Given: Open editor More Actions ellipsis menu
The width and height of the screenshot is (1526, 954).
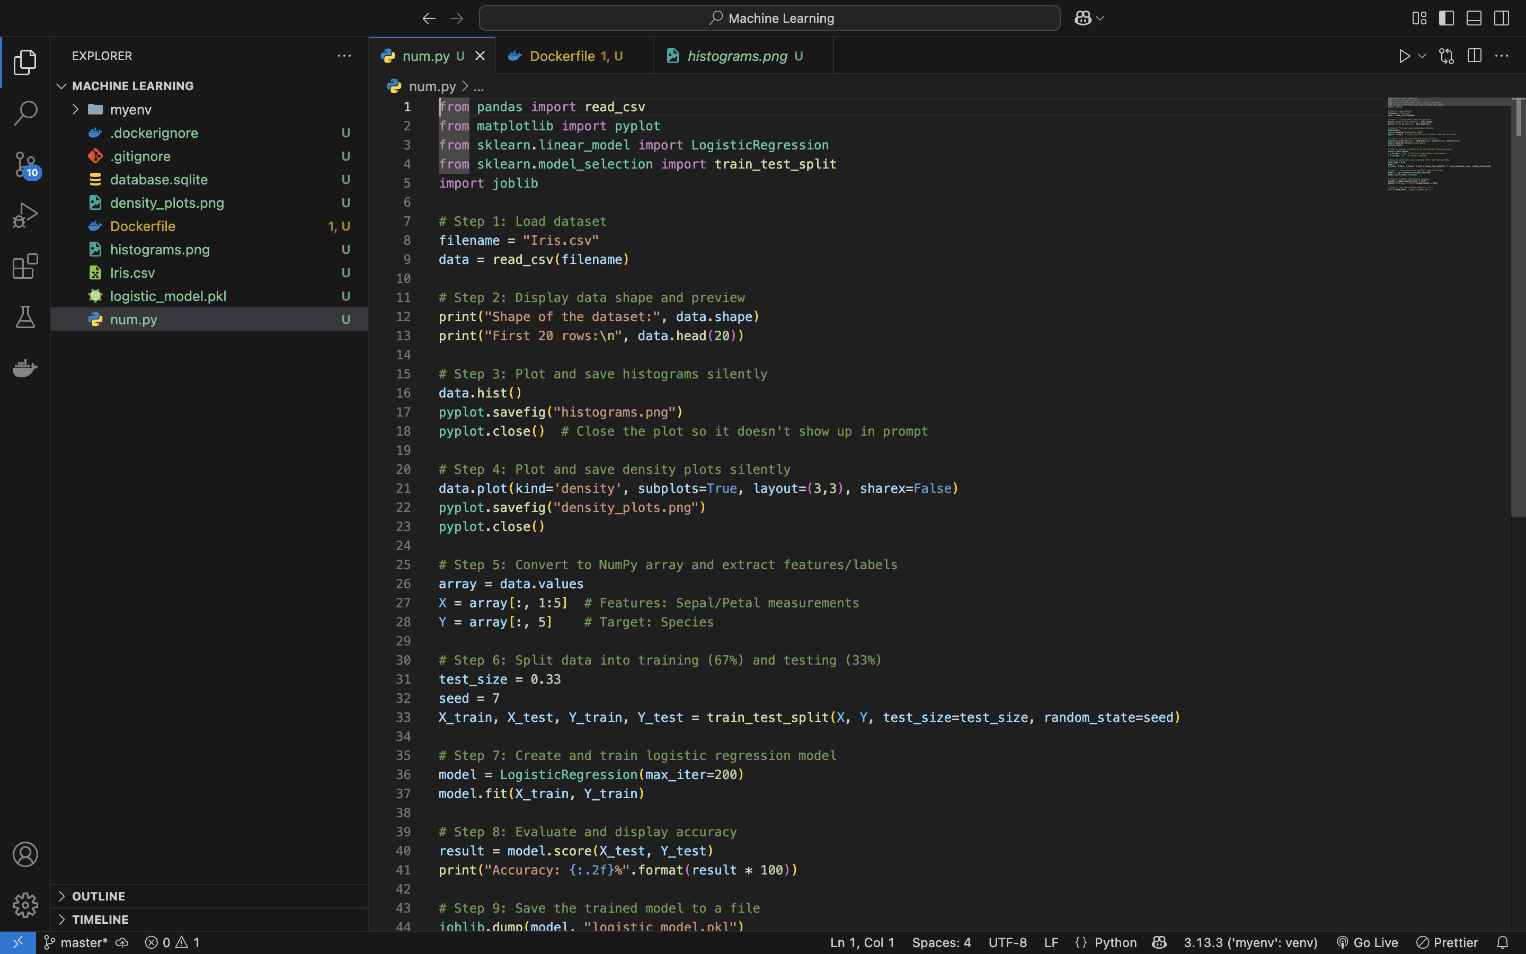Looking at the screenshot, I should 1502,56.
